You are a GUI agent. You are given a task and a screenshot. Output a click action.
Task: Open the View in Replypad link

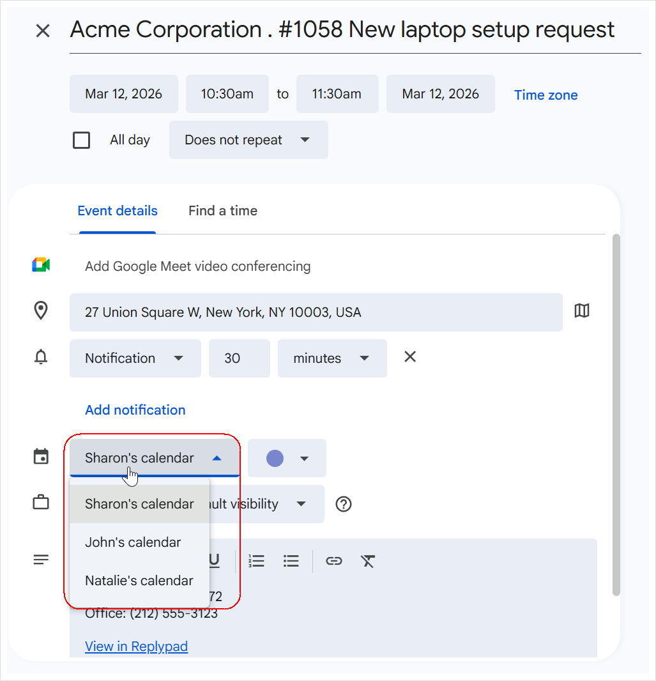point(136,647)
